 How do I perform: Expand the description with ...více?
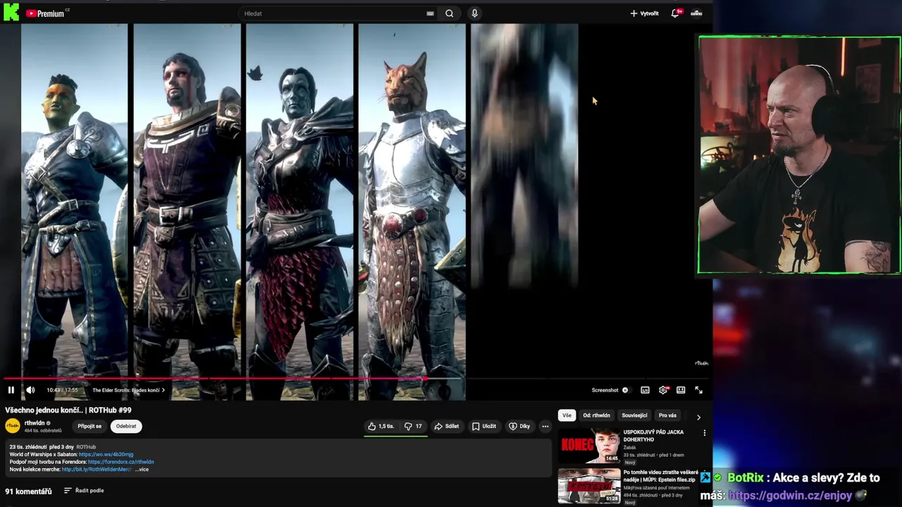[142, 470]
